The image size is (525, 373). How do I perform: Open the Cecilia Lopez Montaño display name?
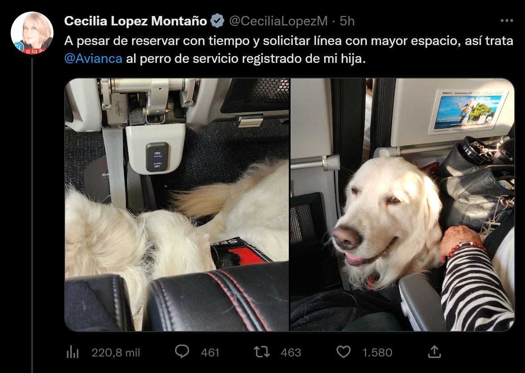pyautogui.click(x=135, y=21)
